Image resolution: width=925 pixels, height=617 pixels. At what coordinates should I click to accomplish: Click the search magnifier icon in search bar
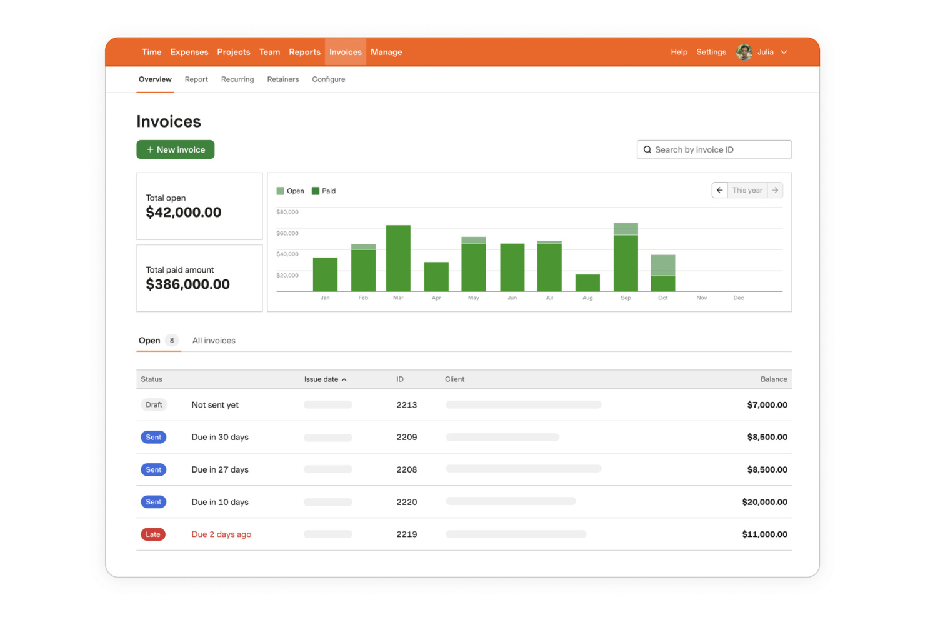pyautogui.click(x=648, y=149)
